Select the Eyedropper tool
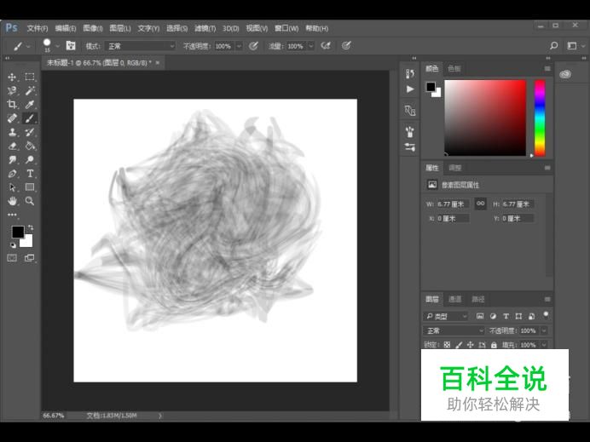590x442 pixels. coord(30,105)
